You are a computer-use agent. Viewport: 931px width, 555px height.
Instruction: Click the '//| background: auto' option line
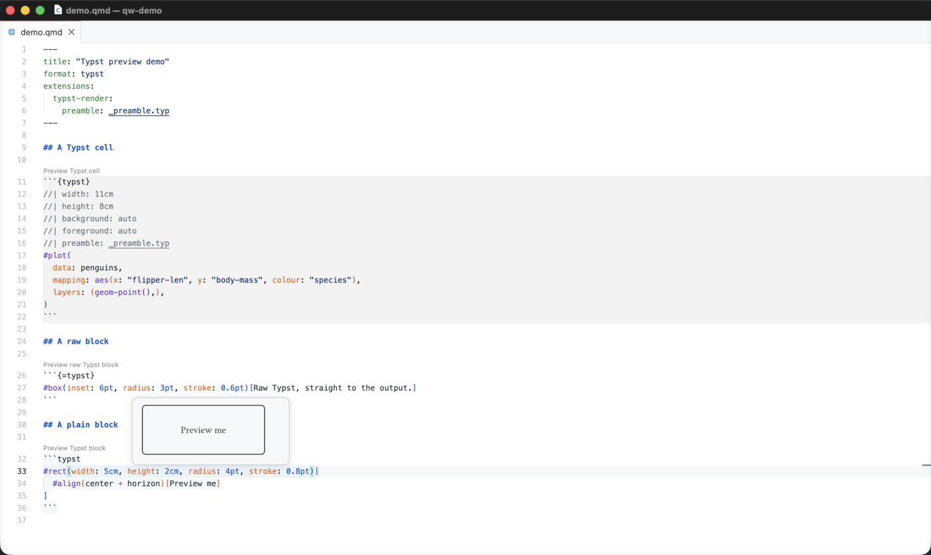[90, 219]
